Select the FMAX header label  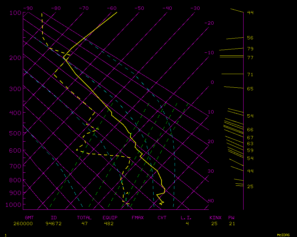[x=138, y=218]
